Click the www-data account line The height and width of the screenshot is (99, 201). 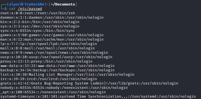[57, 66]
